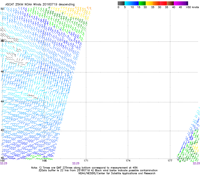
Task: Click the green 15-20 knots legend segment
Action: click(x=142, y=3)
